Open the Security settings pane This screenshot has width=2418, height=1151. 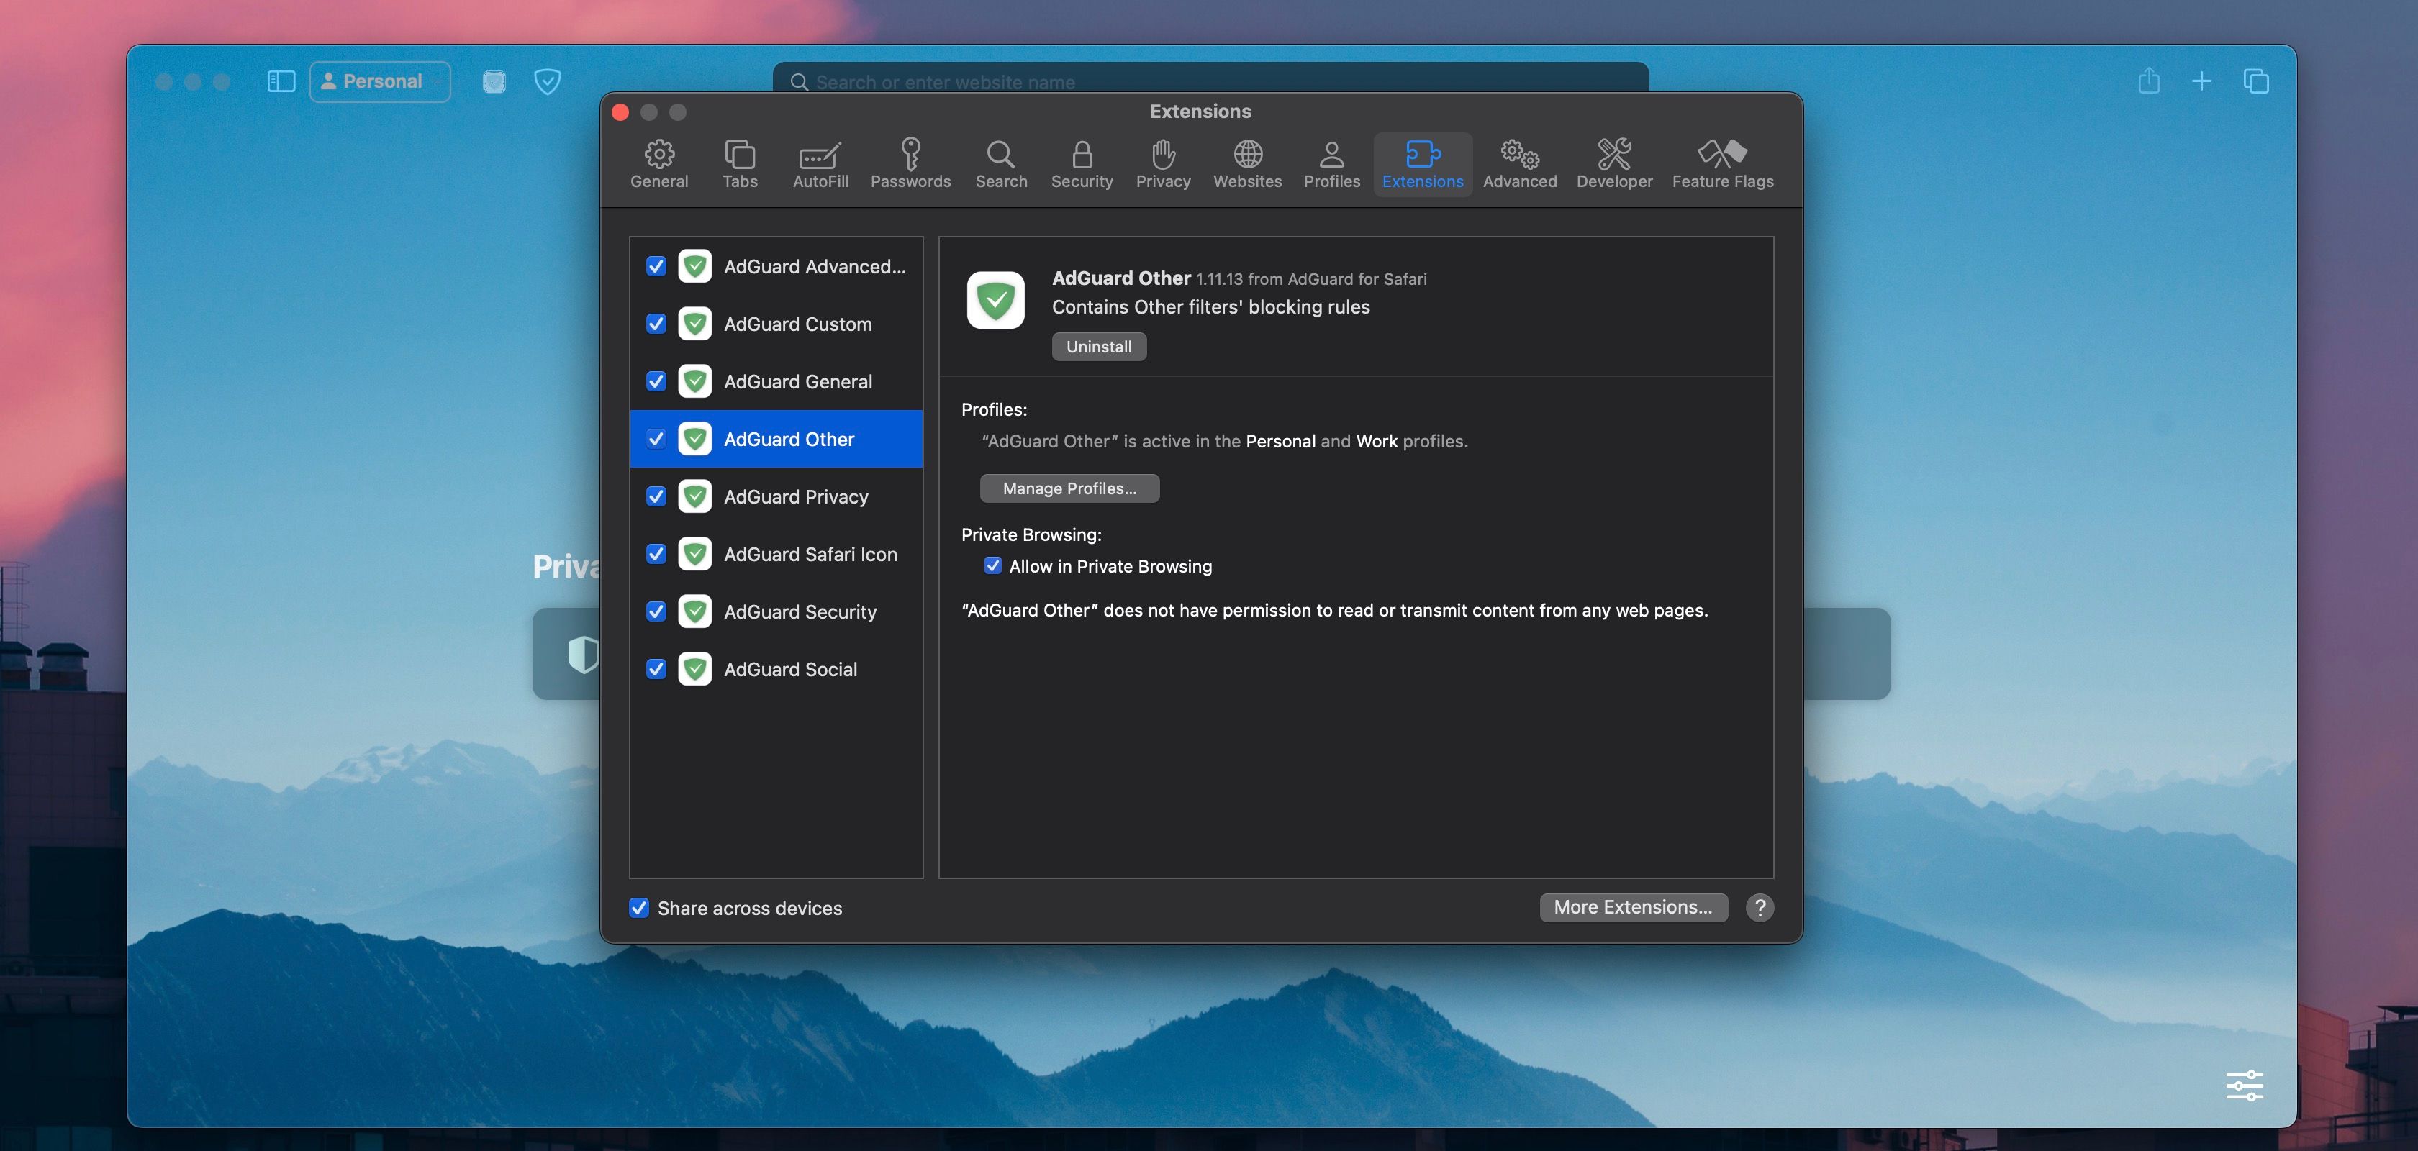pyautogui.click(x=1082, y=164)
